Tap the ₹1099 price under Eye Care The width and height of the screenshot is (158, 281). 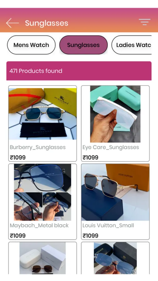(90, 158)
